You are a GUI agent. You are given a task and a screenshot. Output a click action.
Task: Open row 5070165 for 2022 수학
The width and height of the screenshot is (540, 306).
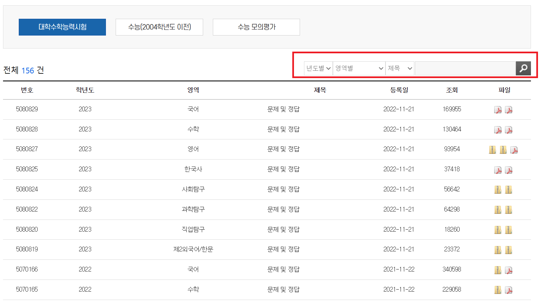(284, 289)
